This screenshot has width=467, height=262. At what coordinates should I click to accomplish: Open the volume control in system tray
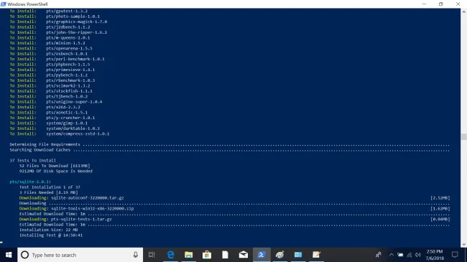point(418,255)
